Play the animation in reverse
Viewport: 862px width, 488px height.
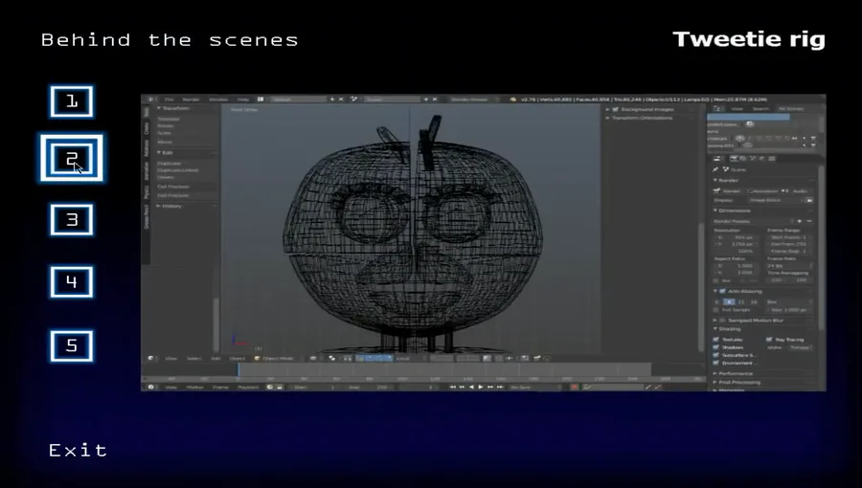coord(471,387)
